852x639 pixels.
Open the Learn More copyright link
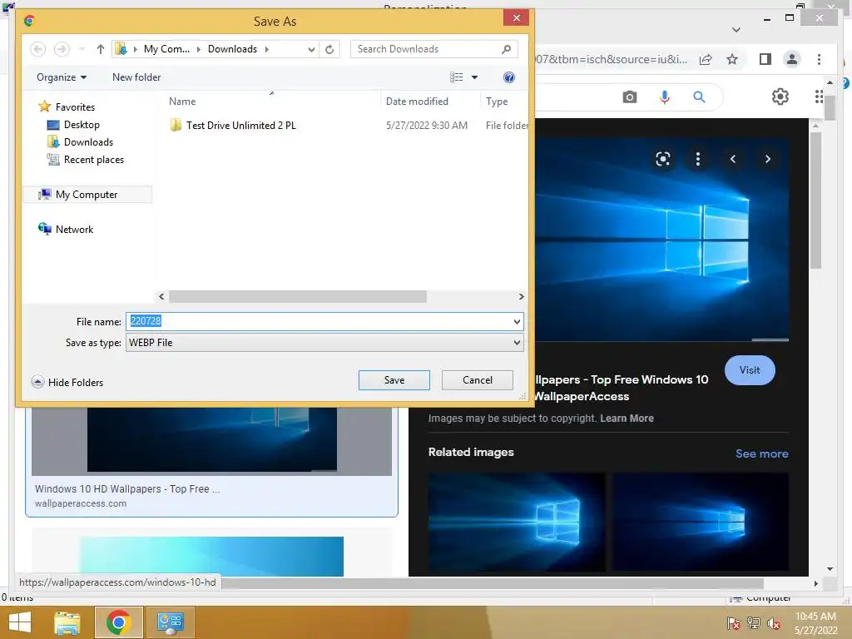click(x=627, y=419)
